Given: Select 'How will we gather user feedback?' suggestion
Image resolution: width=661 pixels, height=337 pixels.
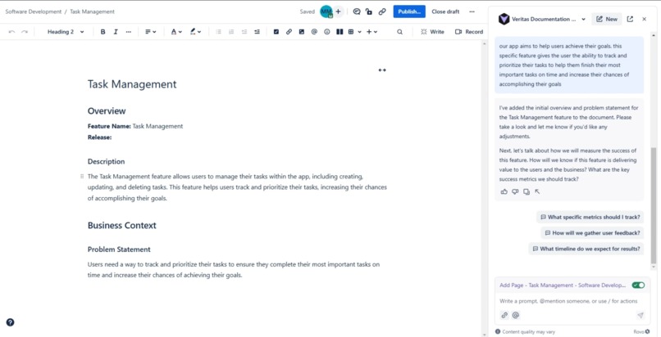Looking at the screenshot, I should point(592,233).
